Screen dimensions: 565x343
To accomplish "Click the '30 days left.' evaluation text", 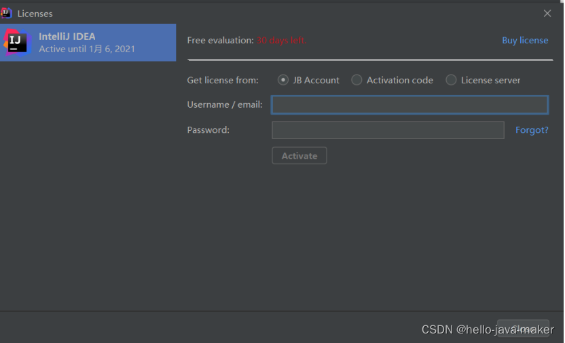I will point(281,40).
